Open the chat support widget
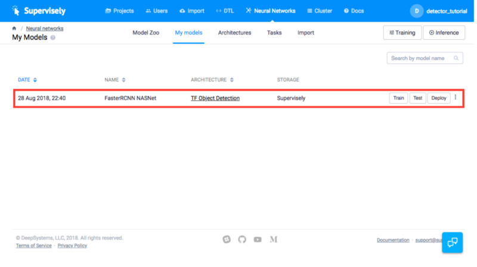This screenshot has width=477, height=267. pyautogui.click(x=453, y=243)
